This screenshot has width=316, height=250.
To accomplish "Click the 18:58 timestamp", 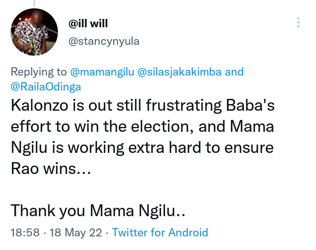I will point(25,232).
